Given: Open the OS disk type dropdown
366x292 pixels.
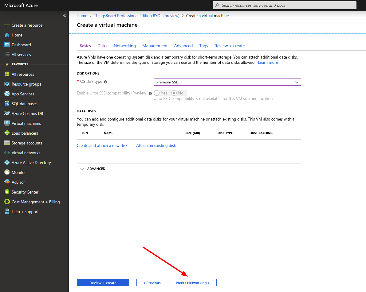Looking at the screenshot, I should click(x=227, y=82).
